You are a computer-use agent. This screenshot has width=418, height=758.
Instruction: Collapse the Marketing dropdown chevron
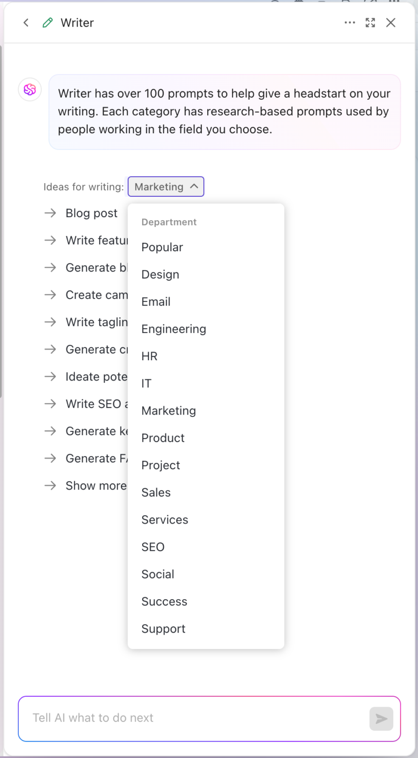[x=193, y=187]
